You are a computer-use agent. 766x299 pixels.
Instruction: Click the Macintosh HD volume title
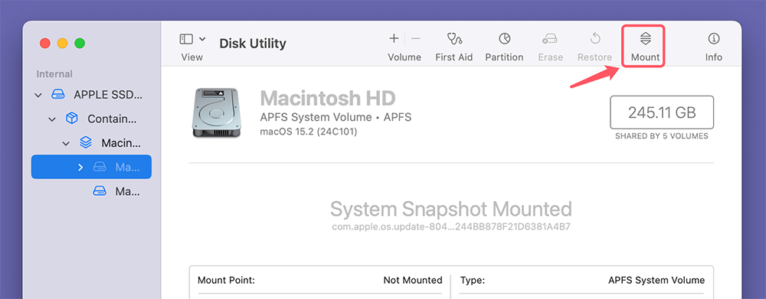(x=327, y=99)
